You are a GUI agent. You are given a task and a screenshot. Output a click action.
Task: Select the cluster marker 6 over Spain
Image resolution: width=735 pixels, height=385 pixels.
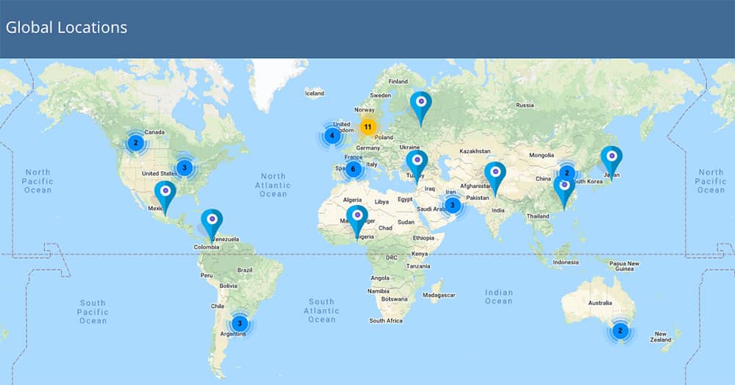[354, 170]
